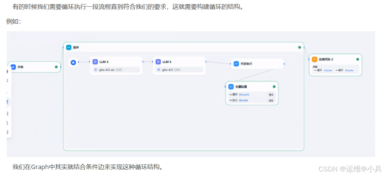Click the CHAT badge in LLM 5
This screenshot has width=383, height=175.
[x=177, y=70]
